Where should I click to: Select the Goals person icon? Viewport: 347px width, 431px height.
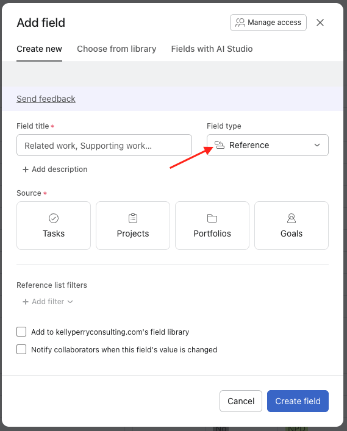tap(292, 218)
